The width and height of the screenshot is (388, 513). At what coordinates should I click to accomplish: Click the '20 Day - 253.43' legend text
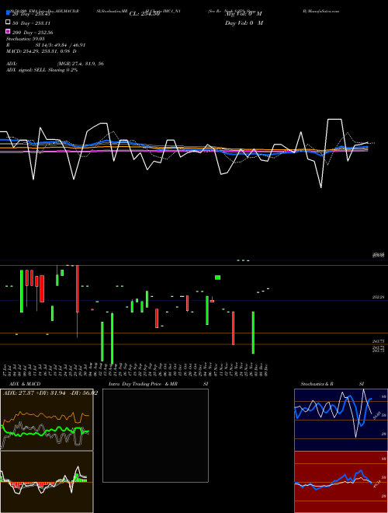[x=31, y=14]
